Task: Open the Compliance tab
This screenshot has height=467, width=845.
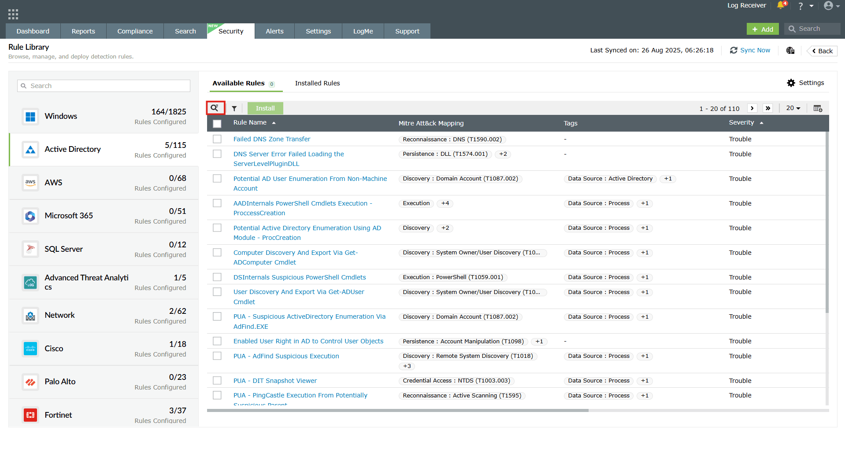Action: (135, 31)
